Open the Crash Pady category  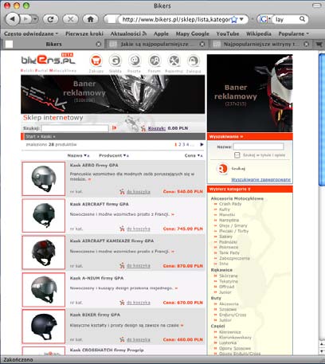coord(230,204)
